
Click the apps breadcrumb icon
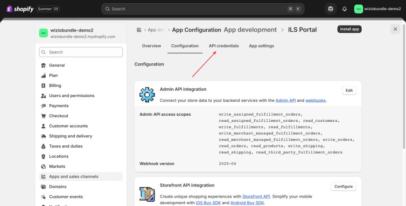pyautogui.click(x=139, y=30)
